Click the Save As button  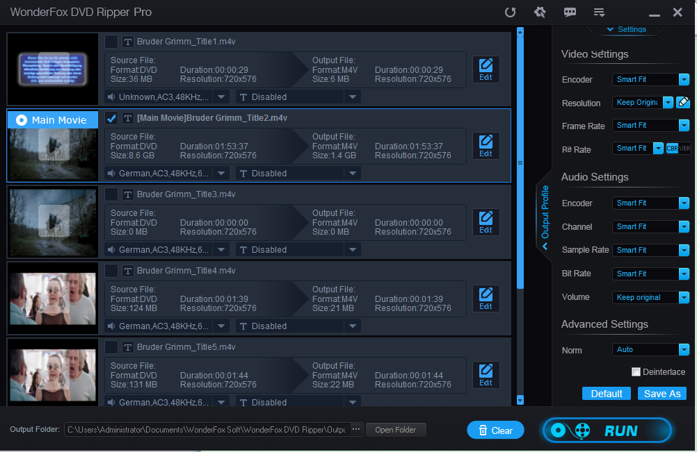662,394
